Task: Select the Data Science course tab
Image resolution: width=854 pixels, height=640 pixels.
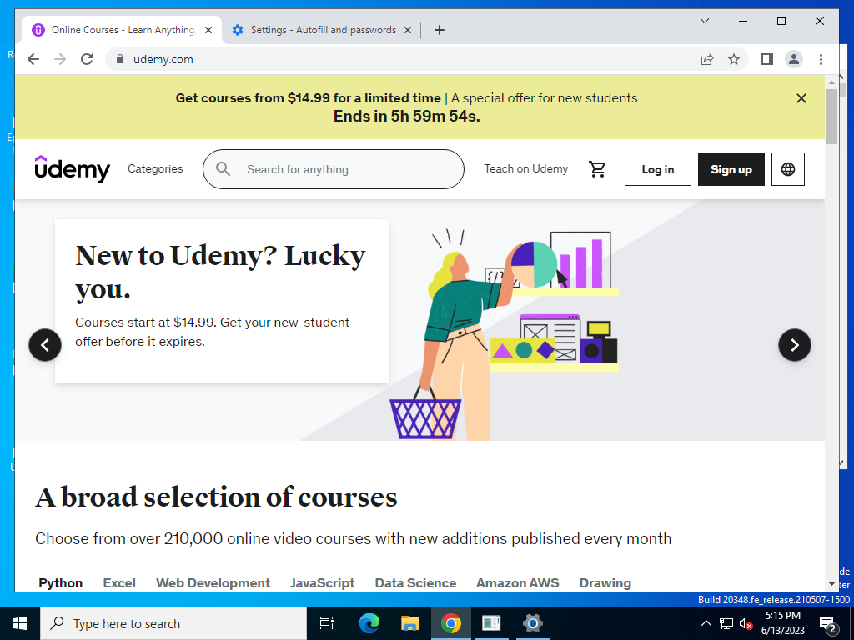Action: (x=415, y=582)
